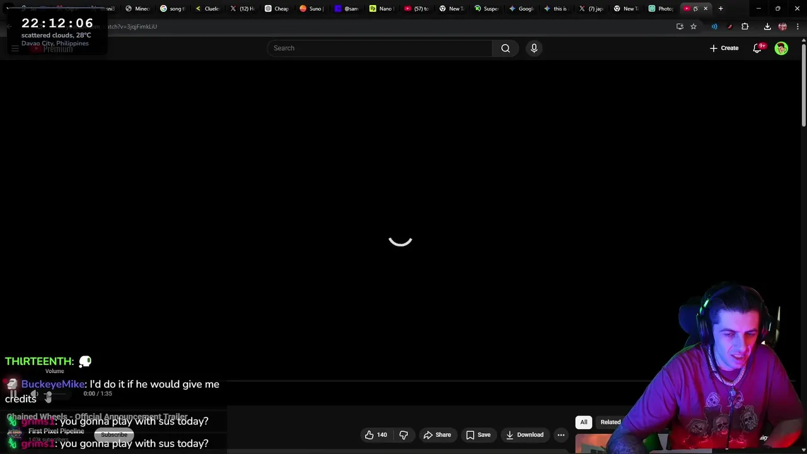The height and width of the screenshot is (454, 807).
Task: Close the active YouTube tab
Action: pos(705,8)
